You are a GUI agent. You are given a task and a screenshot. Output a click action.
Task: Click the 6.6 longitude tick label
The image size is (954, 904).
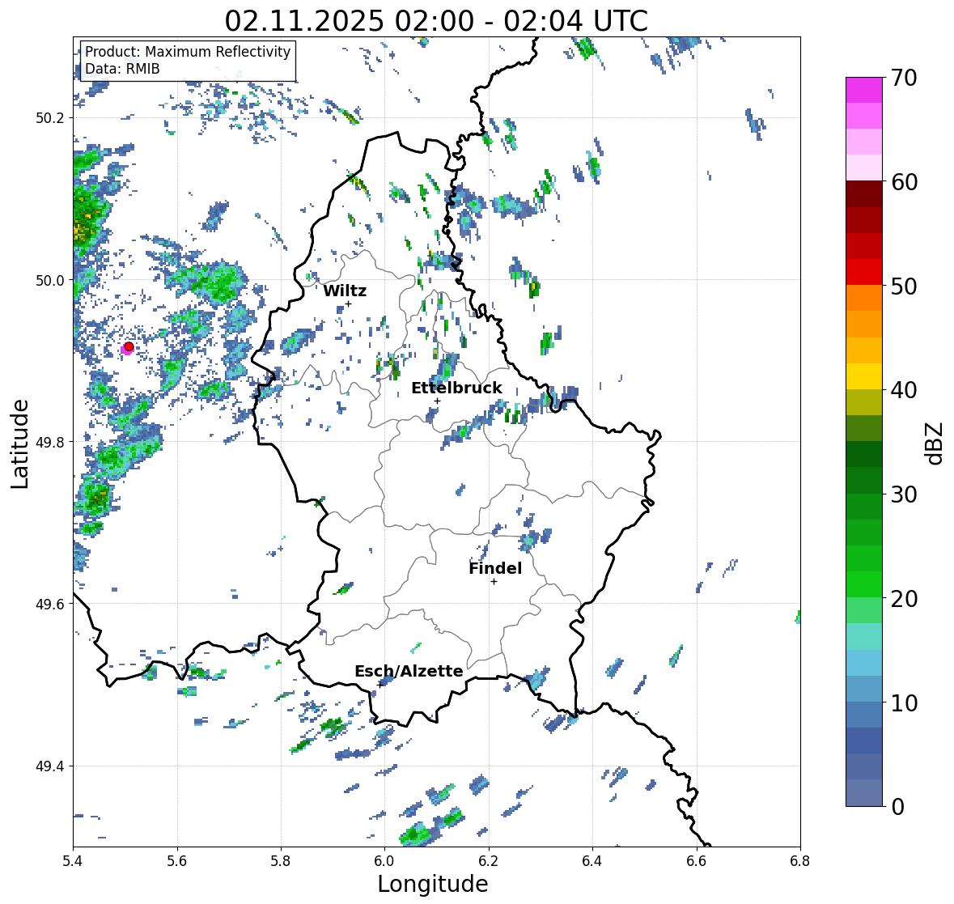(696, 861)
